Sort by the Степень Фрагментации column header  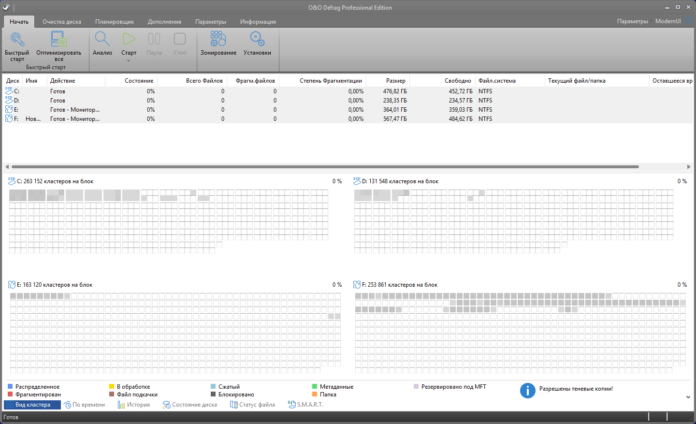(331, 81)
